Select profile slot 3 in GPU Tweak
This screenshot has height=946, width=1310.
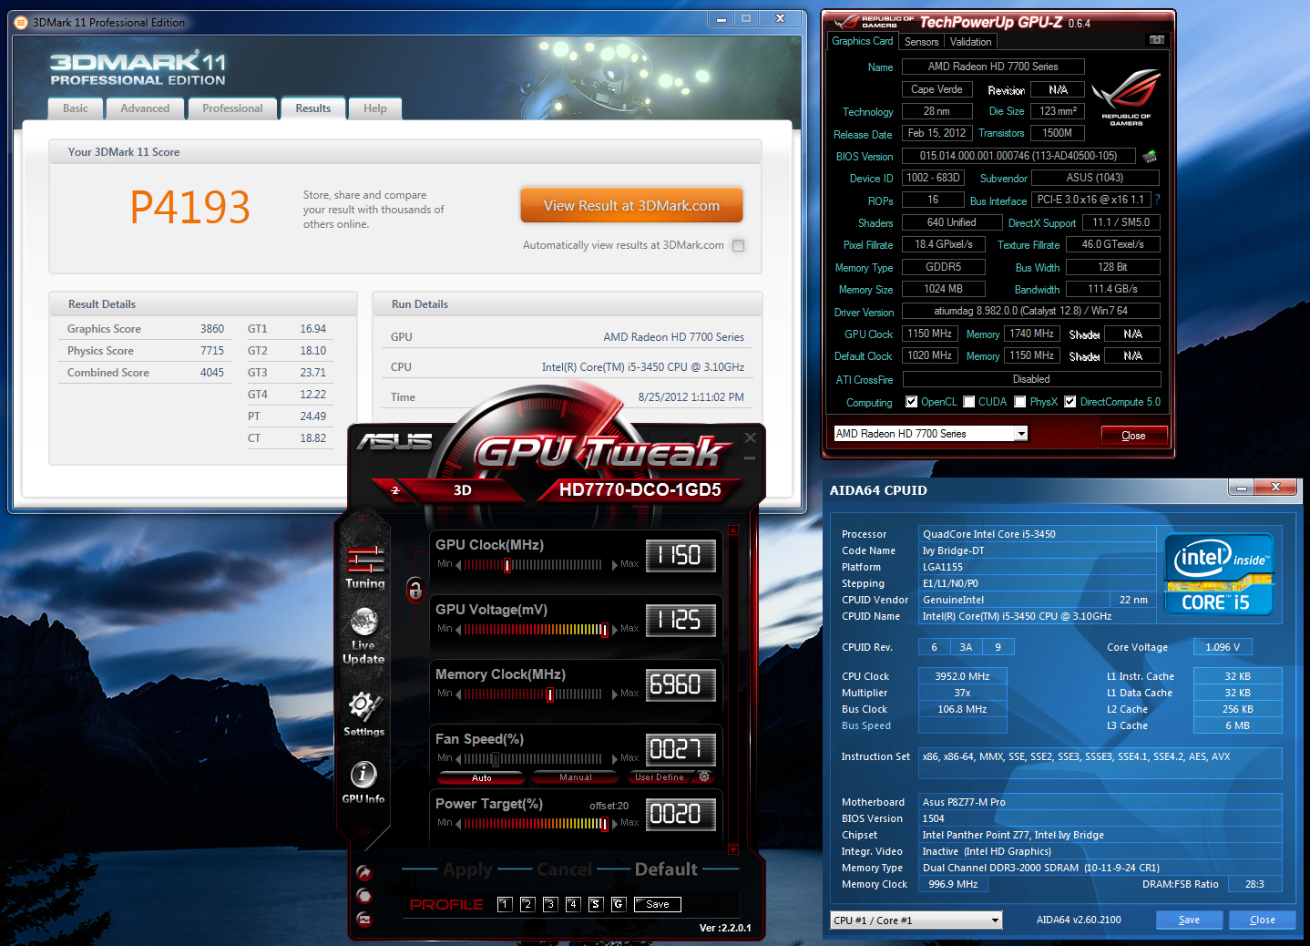[x=550, y=904]
